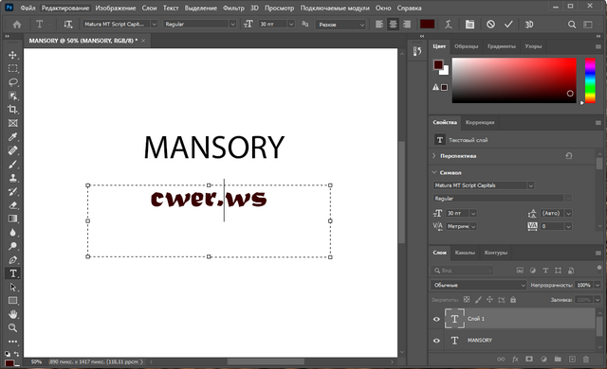
Task: Toggle lock transparent pixels
Action: coord(467,300)
